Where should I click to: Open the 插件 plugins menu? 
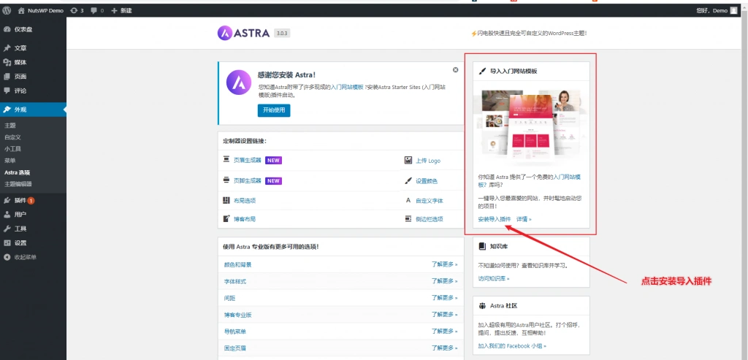coord(20,200)
